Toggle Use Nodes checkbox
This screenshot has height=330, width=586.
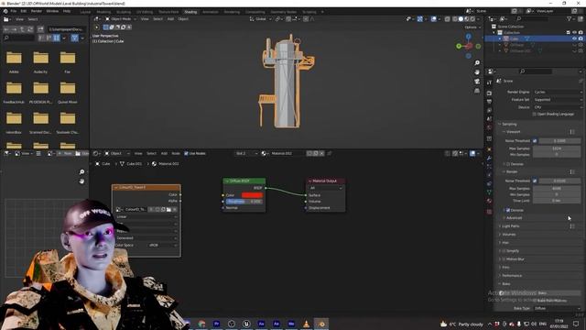click(x=186, y=153)
